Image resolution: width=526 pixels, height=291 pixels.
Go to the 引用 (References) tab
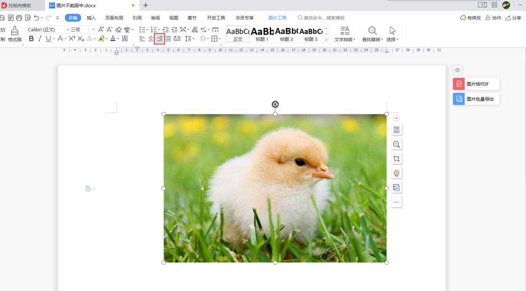pyautogui.click(x=137, y=18)
